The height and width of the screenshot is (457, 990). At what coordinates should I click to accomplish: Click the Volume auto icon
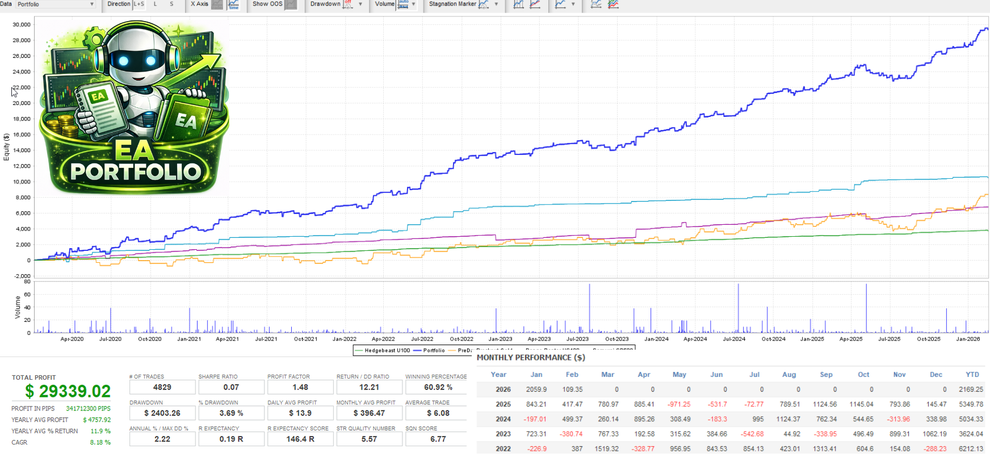click(x=403, y=5)
